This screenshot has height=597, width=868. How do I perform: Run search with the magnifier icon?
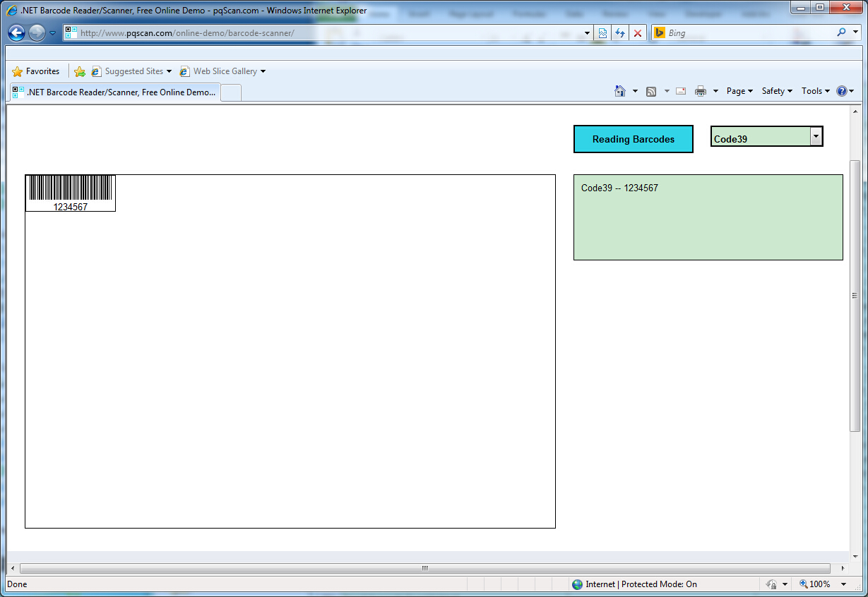tap(841, 32)
